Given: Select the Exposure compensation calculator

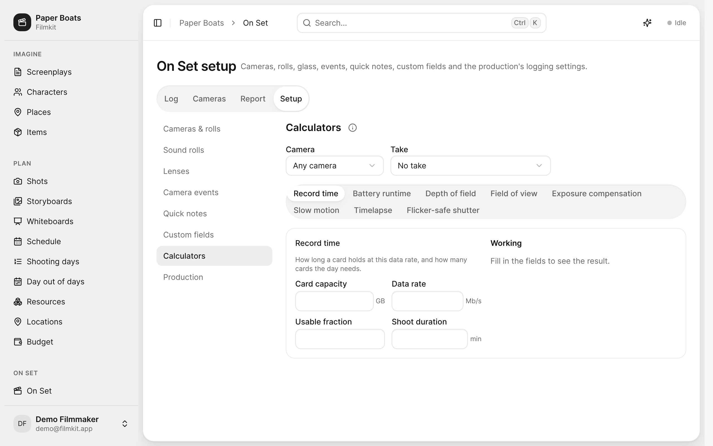Looking at the screenshot, I should (x=596, y=193).
